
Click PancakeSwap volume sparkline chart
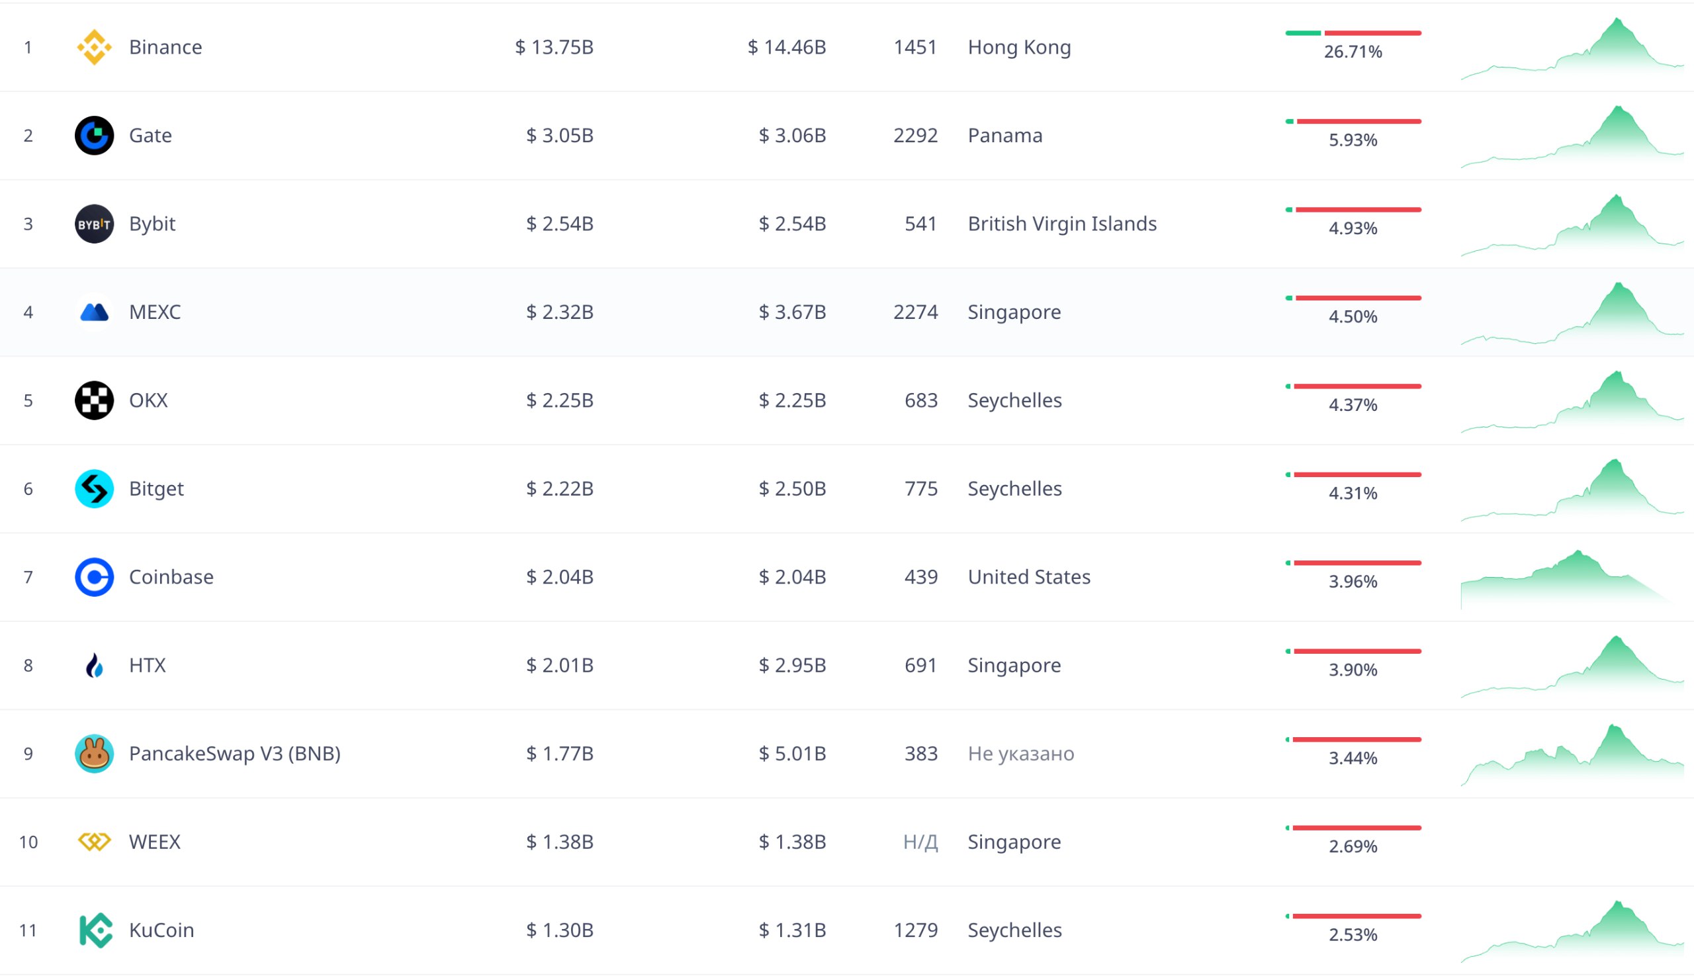pyautogui.click(x=1572, y=756)
